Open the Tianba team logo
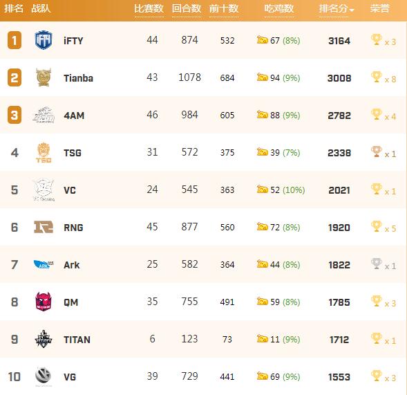The height and width of the screenshot is (395, 407). click(x=44, y=77)
